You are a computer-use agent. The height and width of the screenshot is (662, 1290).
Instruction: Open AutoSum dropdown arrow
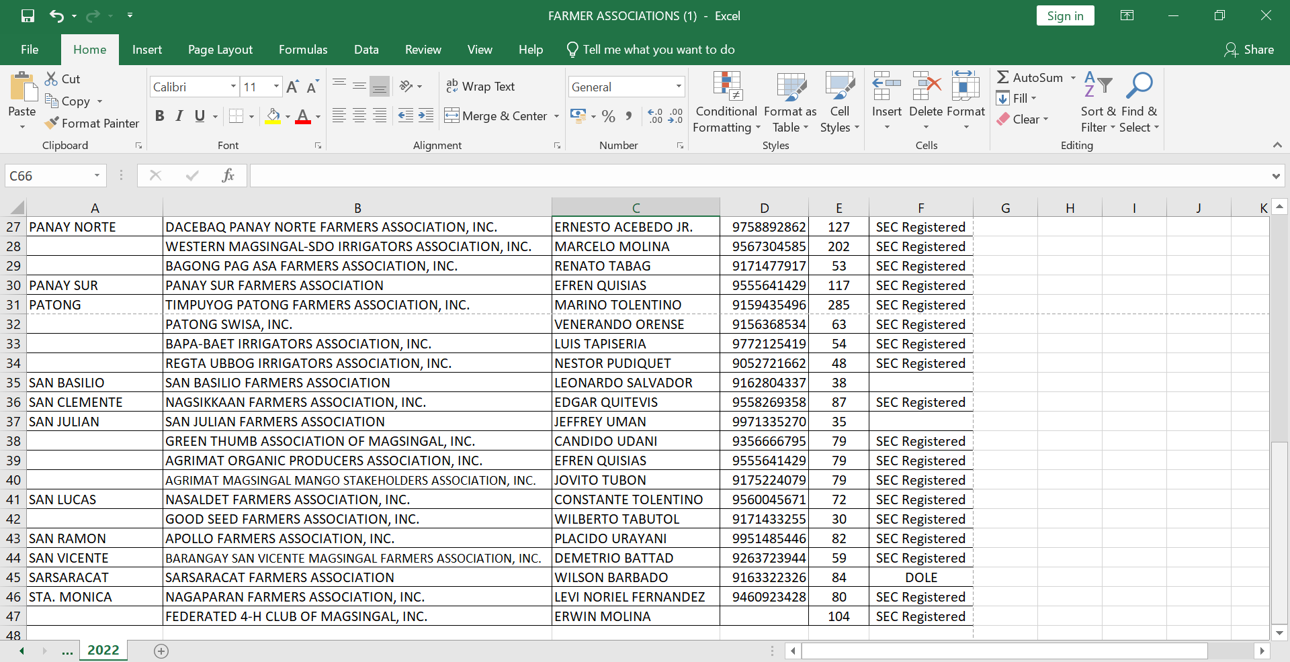tap(1073, 78)
